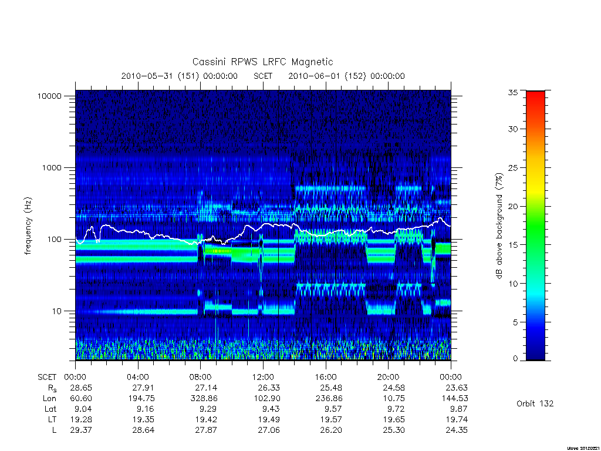Click the LT value 19.57

331,419
